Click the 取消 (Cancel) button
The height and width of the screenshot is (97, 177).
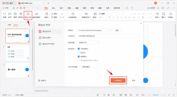point(134,80)
